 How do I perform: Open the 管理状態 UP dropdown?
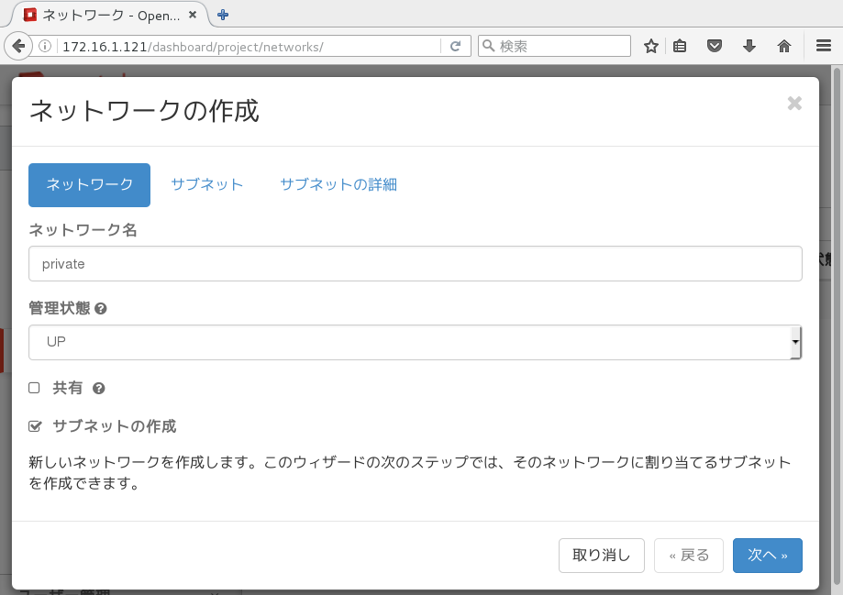pyautogui.click(x=415, y=342)
